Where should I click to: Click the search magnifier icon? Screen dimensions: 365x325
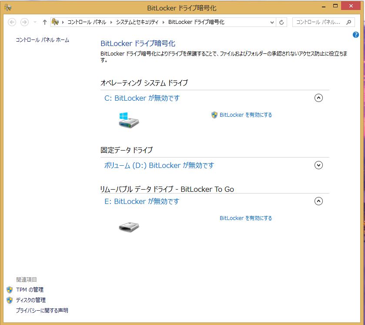coord(348,22)
